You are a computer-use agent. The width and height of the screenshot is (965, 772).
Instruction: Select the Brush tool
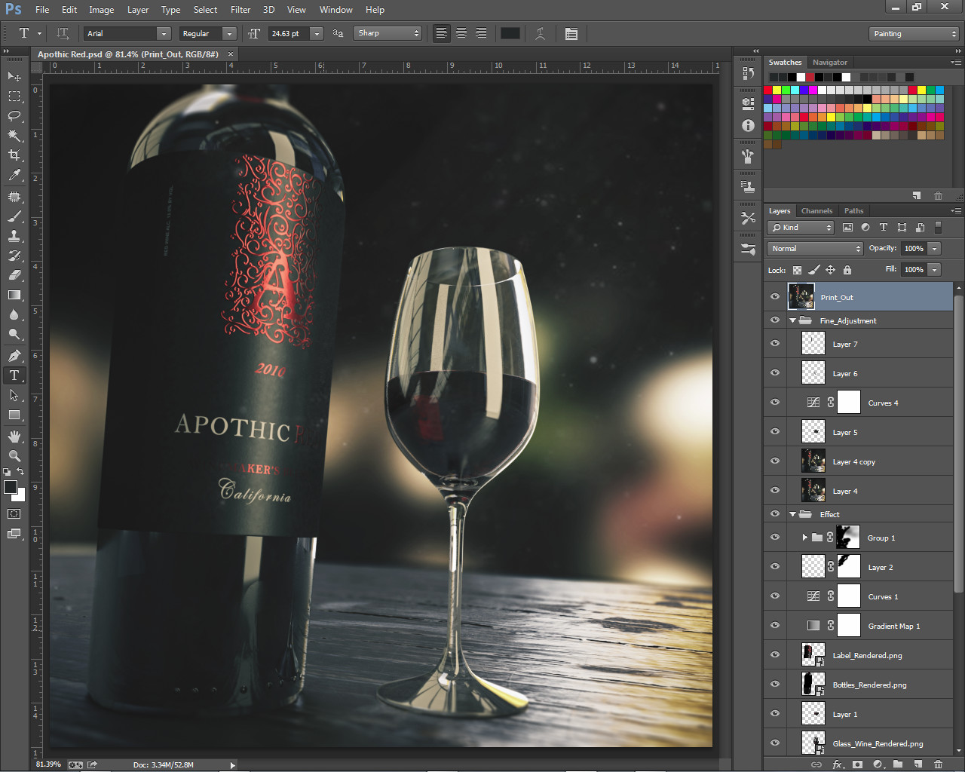point(14,216)
